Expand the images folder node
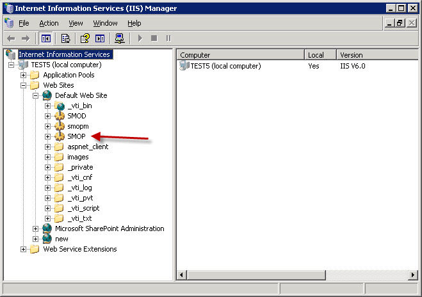The width and height of the screenshot is (422, 297). [x=47, y=157]
